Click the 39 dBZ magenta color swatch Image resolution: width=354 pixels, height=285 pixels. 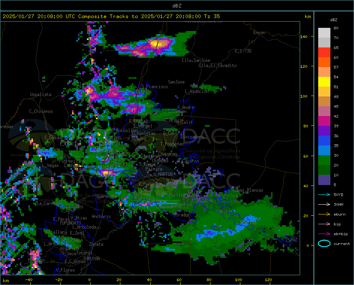pyautogui.click(x=324, y=121)
